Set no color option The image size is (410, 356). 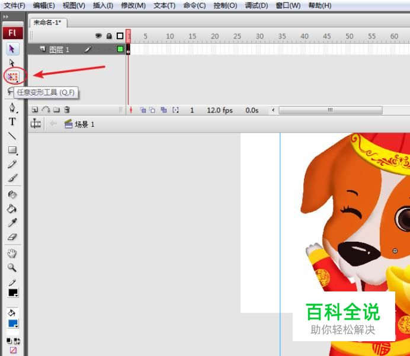coord(13,350)
